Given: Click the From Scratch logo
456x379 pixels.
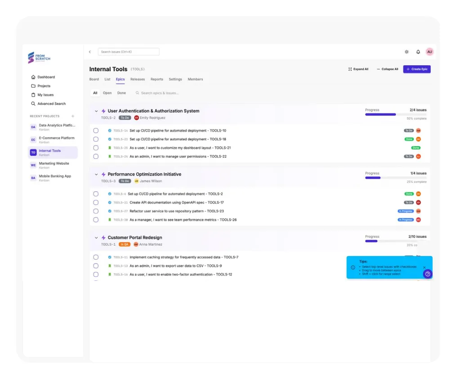Looking at the screenshot, I should click(39, 57).
